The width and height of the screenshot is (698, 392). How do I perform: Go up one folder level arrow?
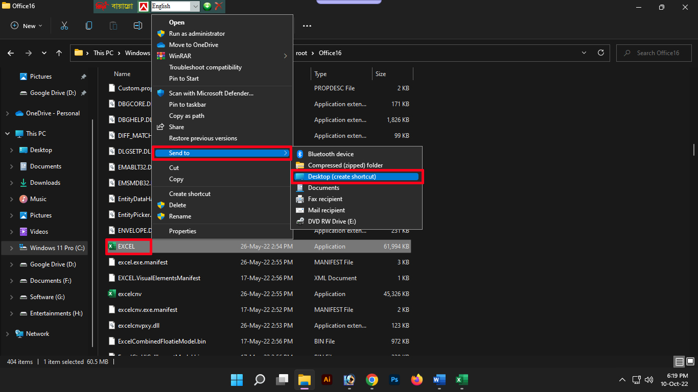pyautogui.click(x=59, y=53)
